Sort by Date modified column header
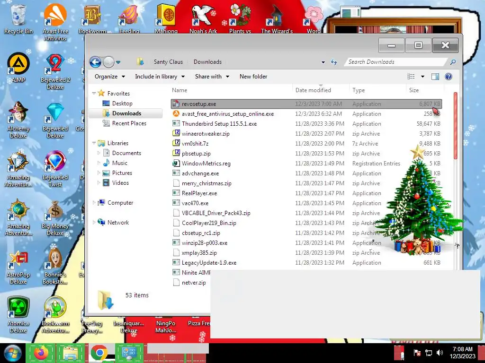The height and width of the screenshot is (363, 485). coord(321,90)
